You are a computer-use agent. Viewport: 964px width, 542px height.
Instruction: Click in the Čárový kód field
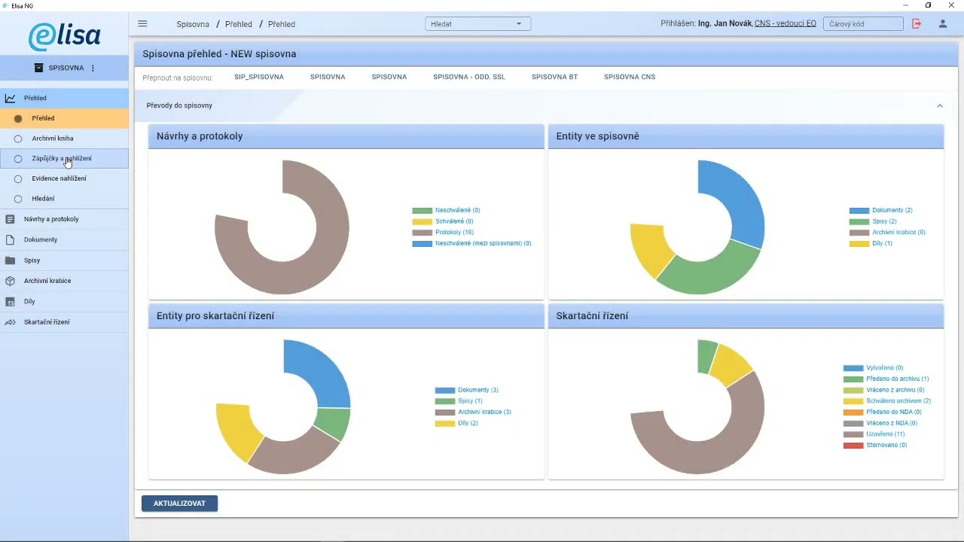click(863, 24)
